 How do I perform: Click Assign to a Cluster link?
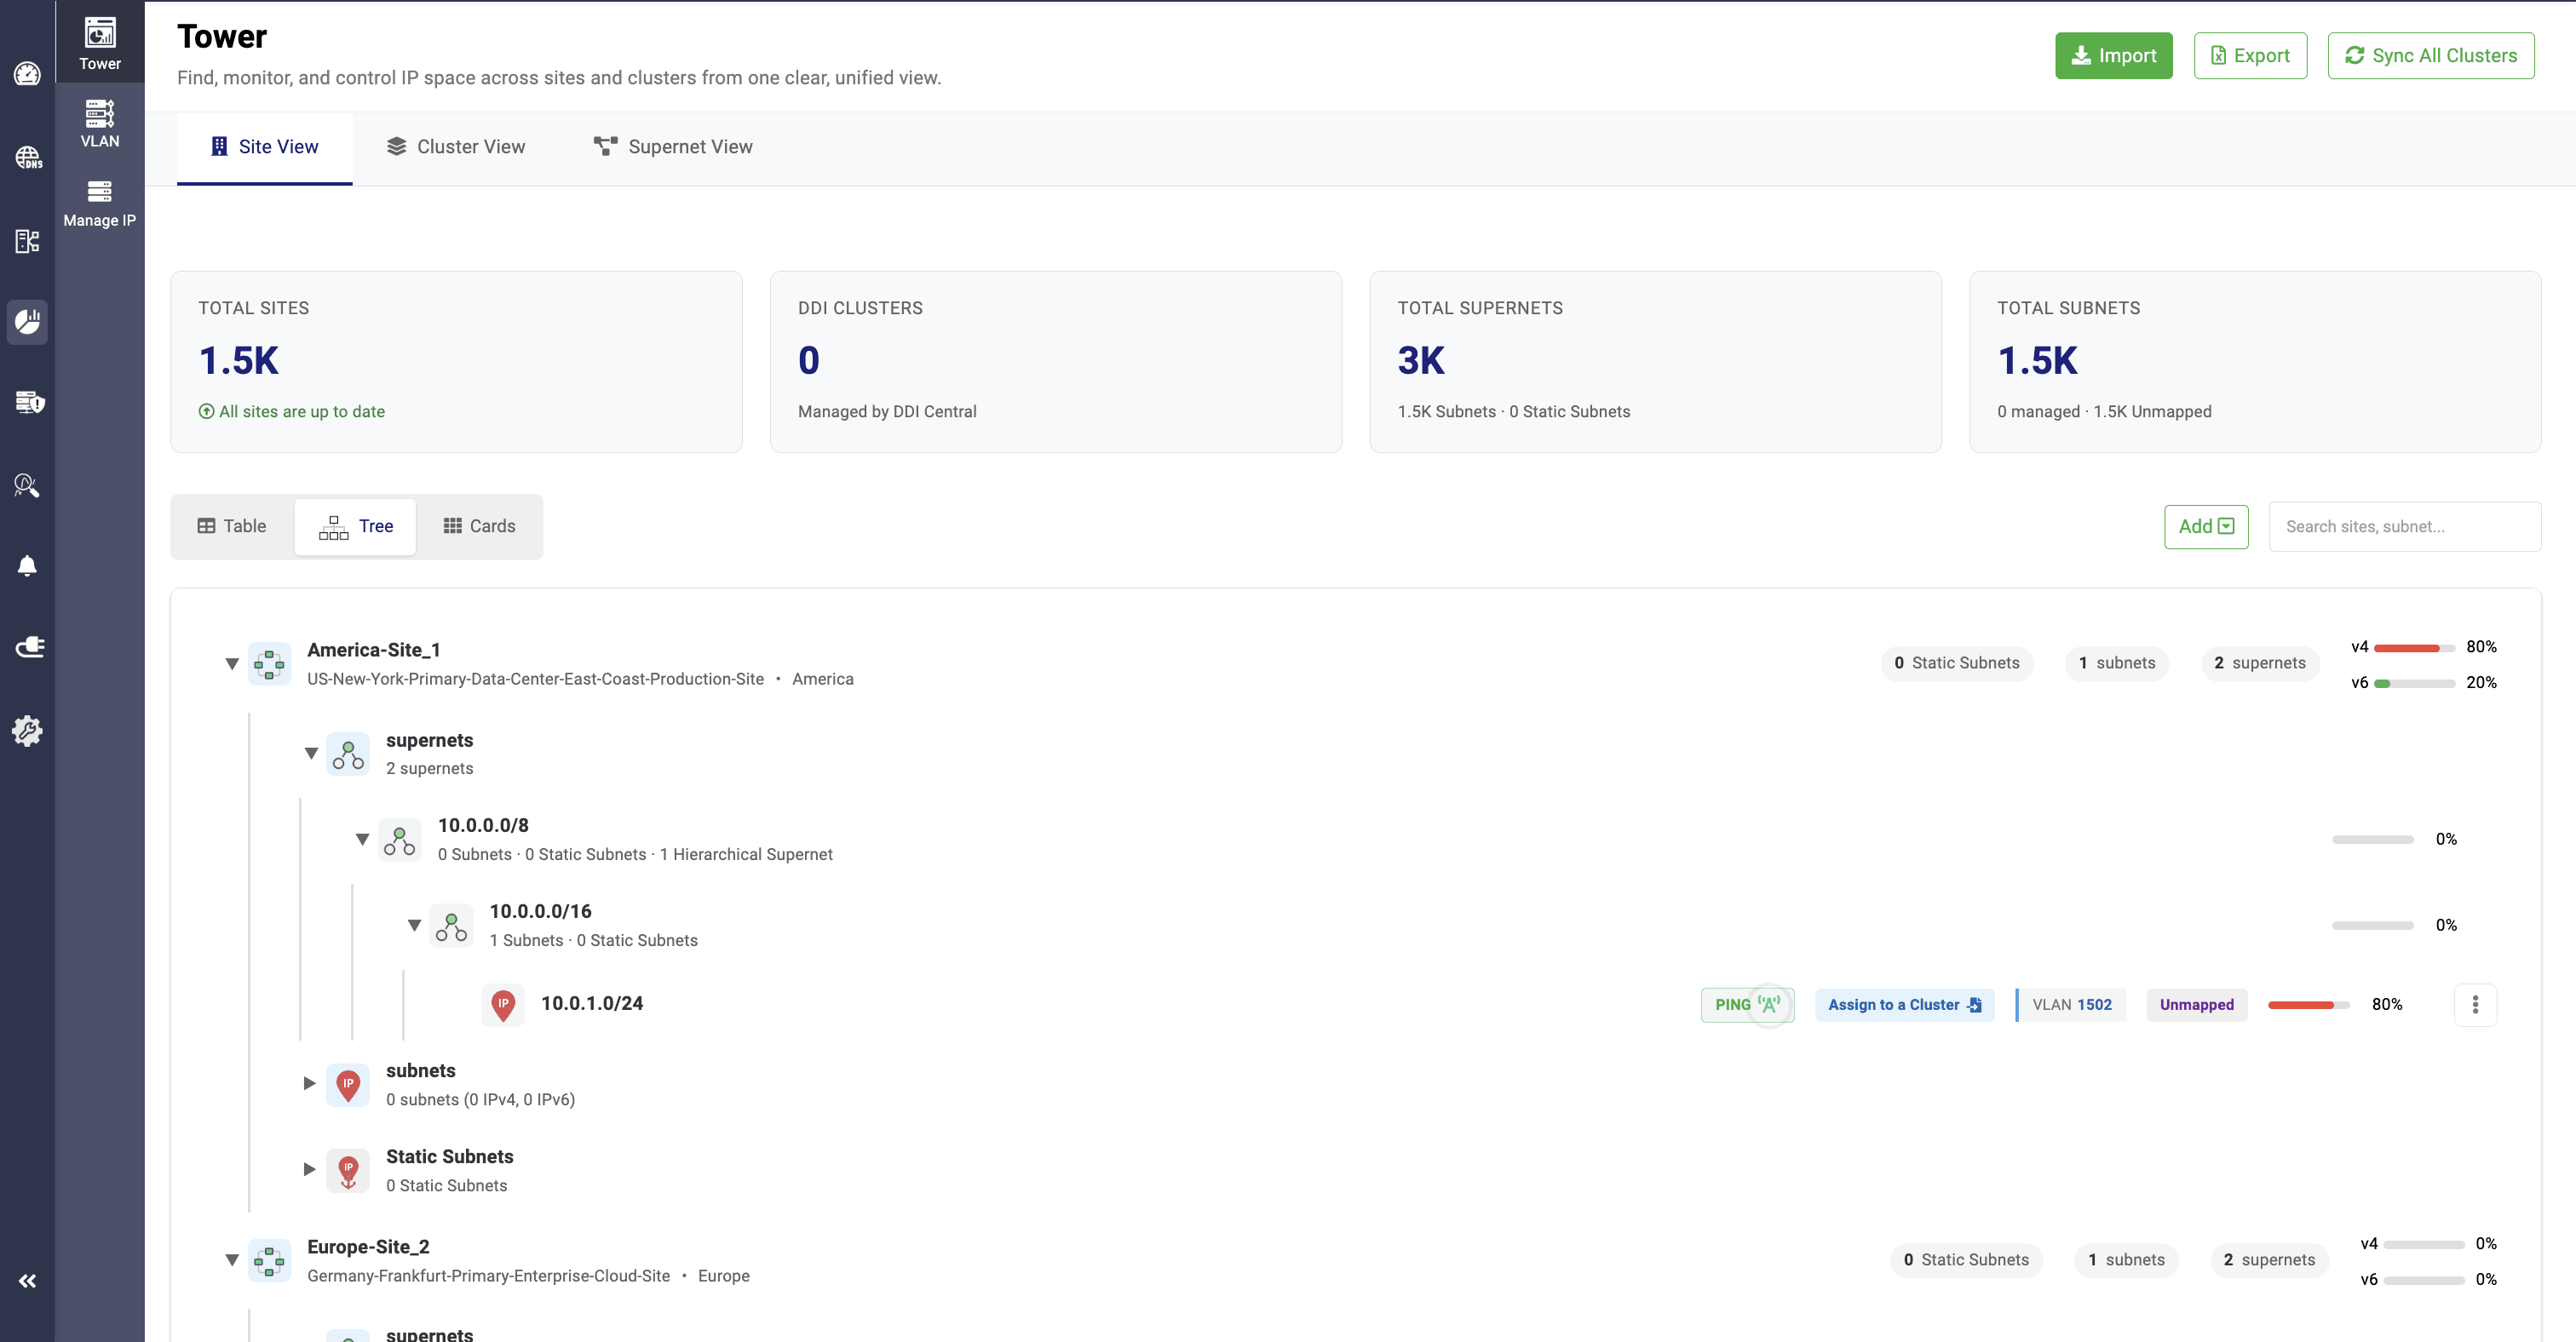[x=1903, y=1004]
